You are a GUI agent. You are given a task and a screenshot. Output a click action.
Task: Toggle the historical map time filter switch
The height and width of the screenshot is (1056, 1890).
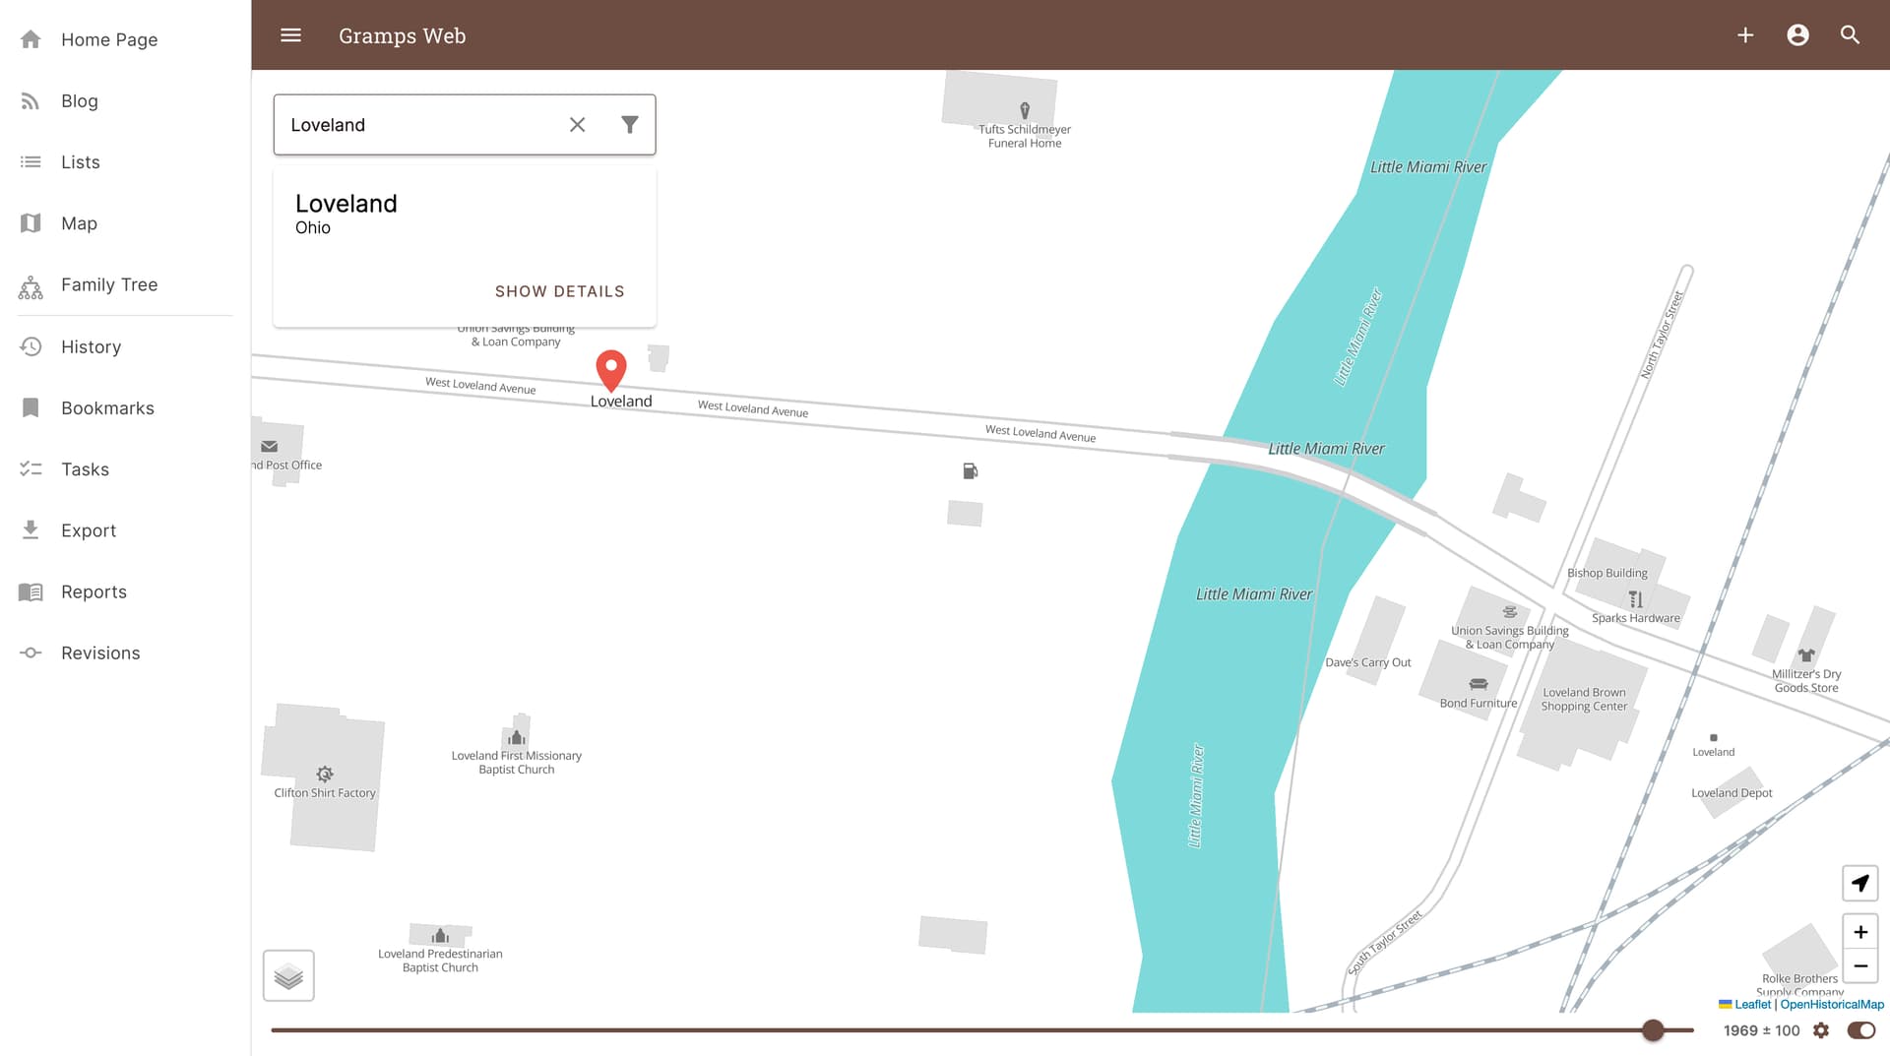(x=1860, y=1030)
